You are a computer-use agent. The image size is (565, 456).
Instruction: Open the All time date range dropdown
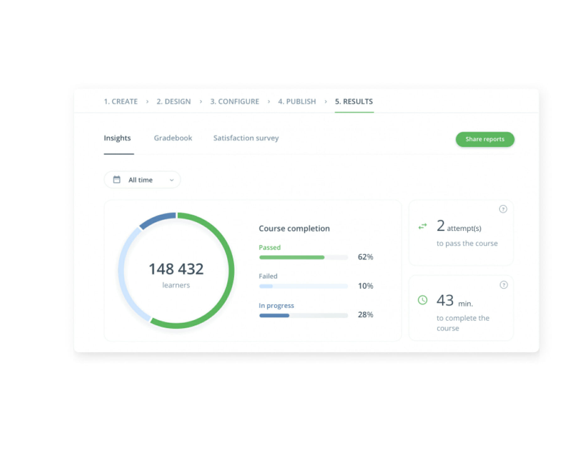tap(142, 180)
